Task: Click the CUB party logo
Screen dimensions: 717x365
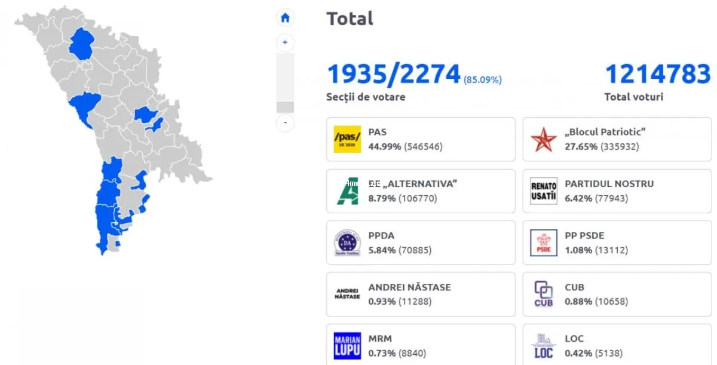Action: (543, 294)
